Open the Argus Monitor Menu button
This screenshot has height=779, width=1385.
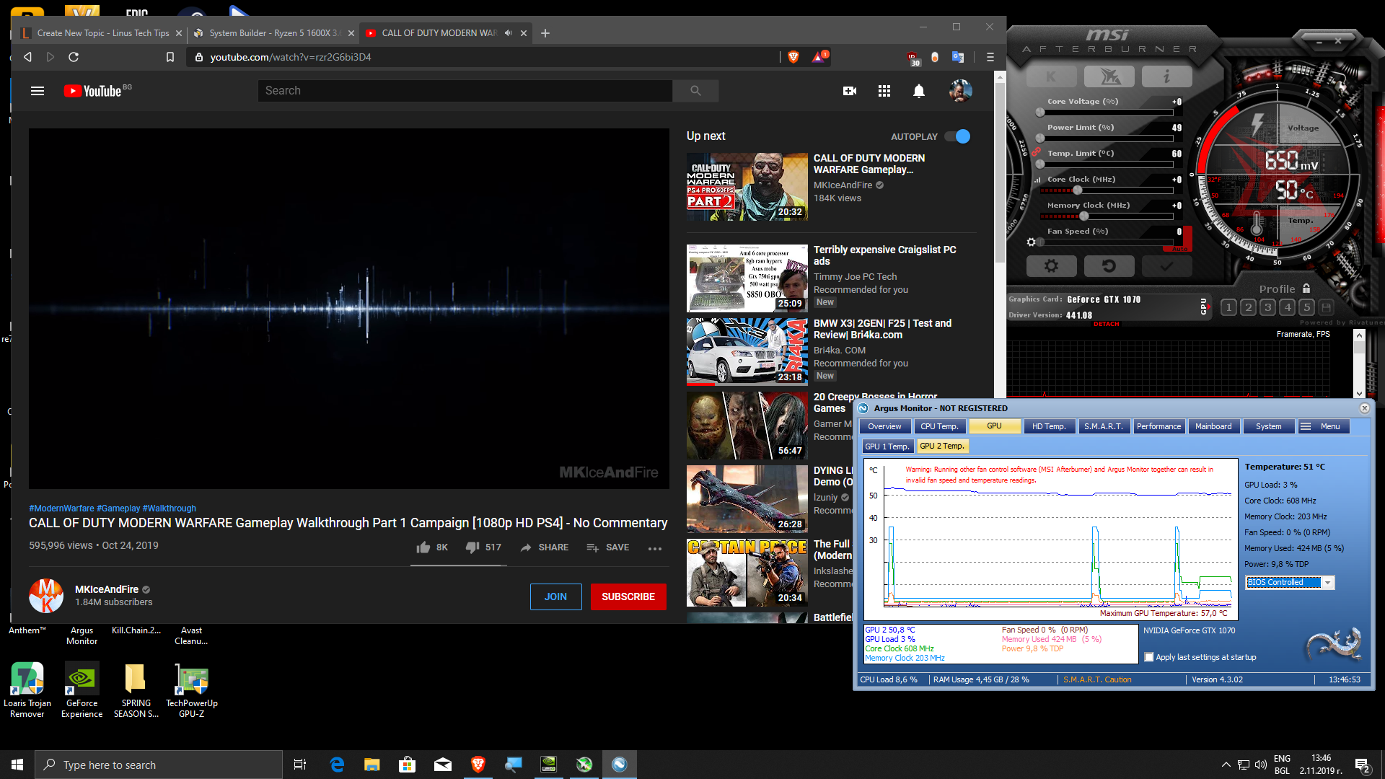1323,426
